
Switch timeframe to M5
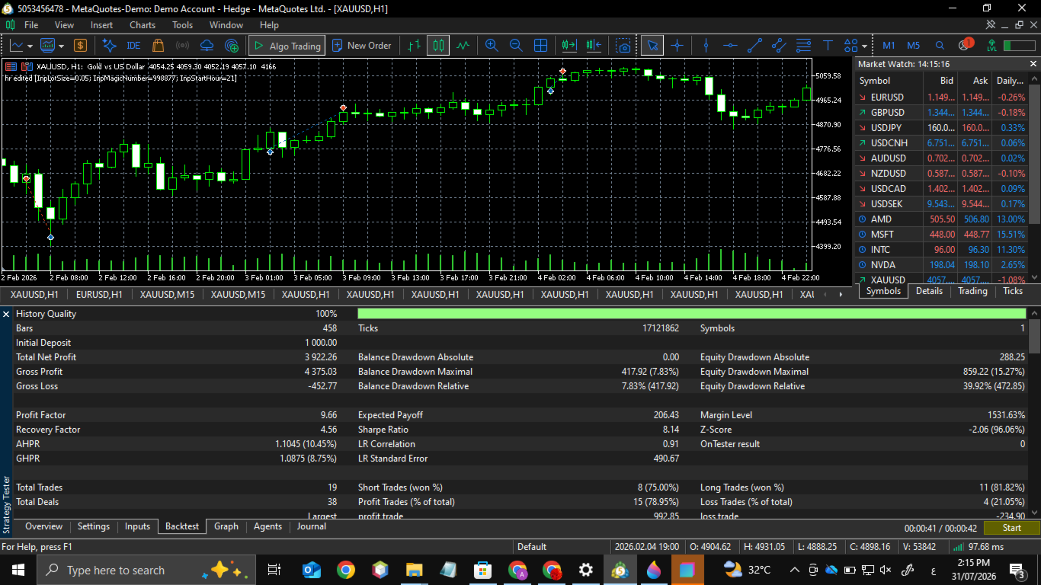(913, 46)
